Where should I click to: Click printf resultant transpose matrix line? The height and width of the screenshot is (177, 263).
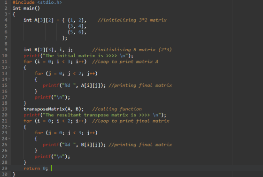click(x=95, y=115)
